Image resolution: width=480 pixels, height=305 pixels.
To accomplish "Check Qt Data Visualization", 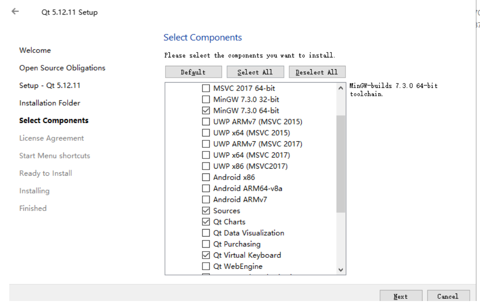I will (206, 233).
